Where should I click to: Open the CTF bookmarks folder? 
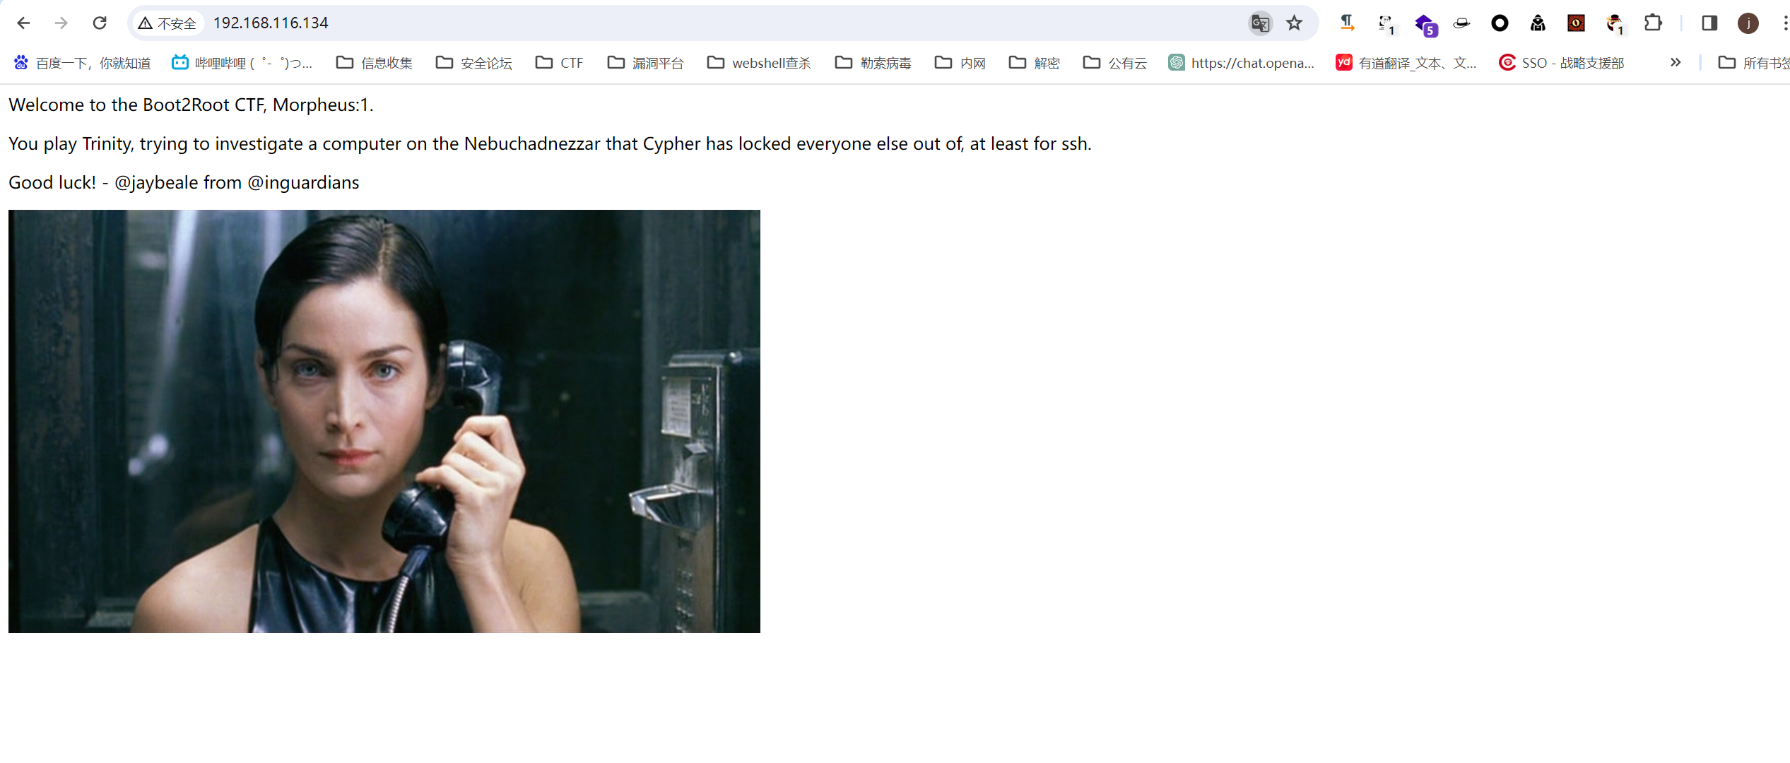pos(560,63)
